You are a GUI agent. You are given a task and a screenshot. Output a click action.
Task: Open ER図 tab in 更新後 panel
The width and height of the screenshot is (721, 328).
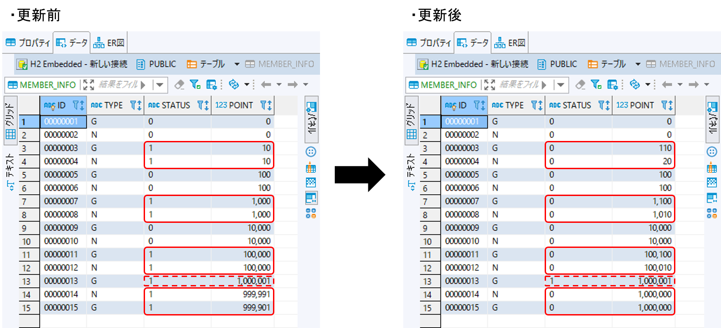pos(510,43)
